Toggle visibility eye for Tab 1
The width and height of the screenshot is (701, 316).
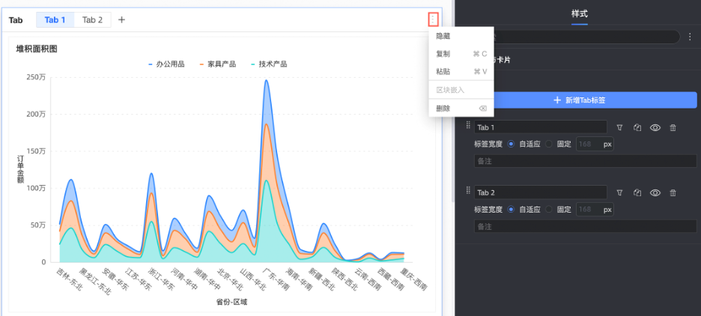pyautogui.click(x=655, y=128)
